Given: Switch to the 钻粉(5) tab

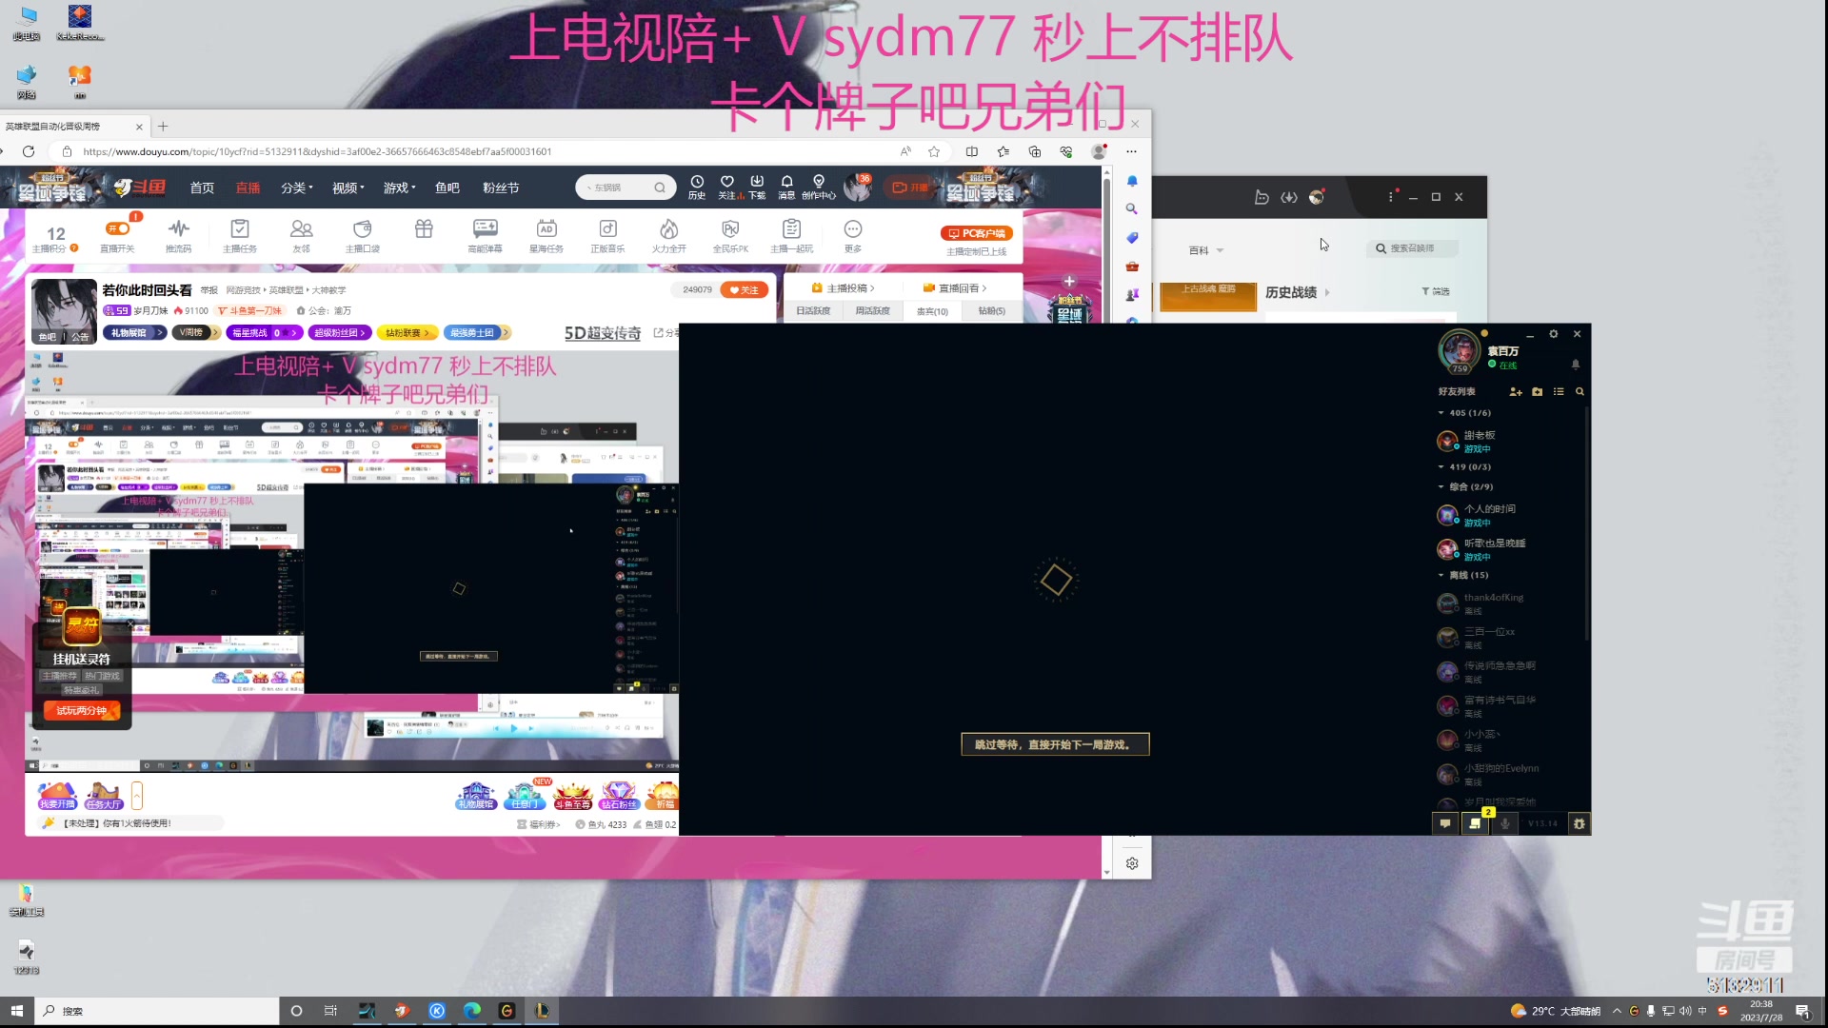Looking at the screenshot, I should point(990,310).
